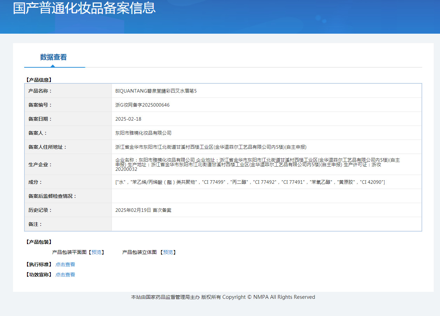The width and height of the screenshot is (440, 316).
Task: Open 点击查看 link next to 功效宣称
Action: [65, 275]
